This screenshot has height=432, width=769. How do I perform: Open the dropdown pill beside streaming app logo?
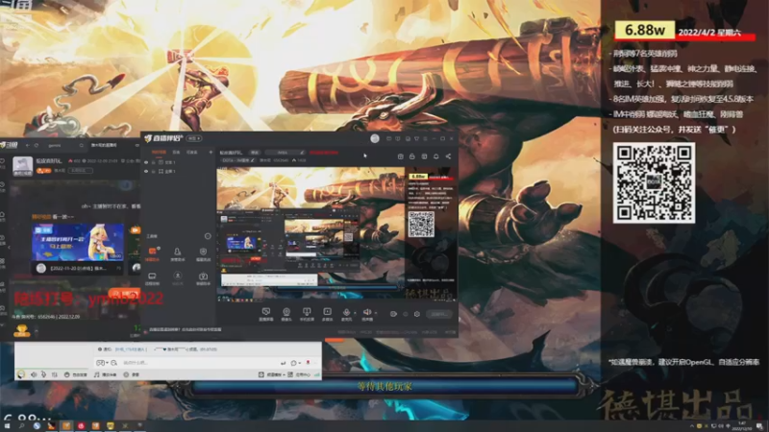[195, 138]
